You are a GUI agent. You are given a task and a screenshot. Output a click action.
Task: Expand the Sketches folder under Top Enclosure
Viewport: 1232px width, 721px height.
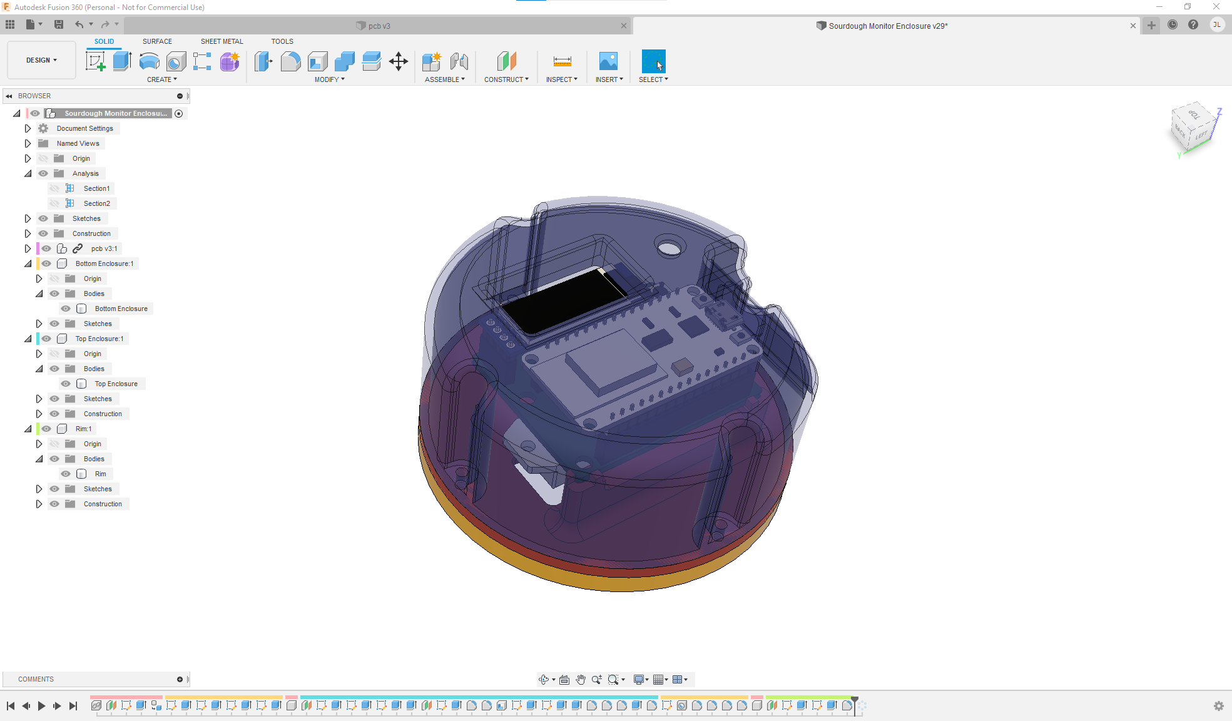click(39, 398)
